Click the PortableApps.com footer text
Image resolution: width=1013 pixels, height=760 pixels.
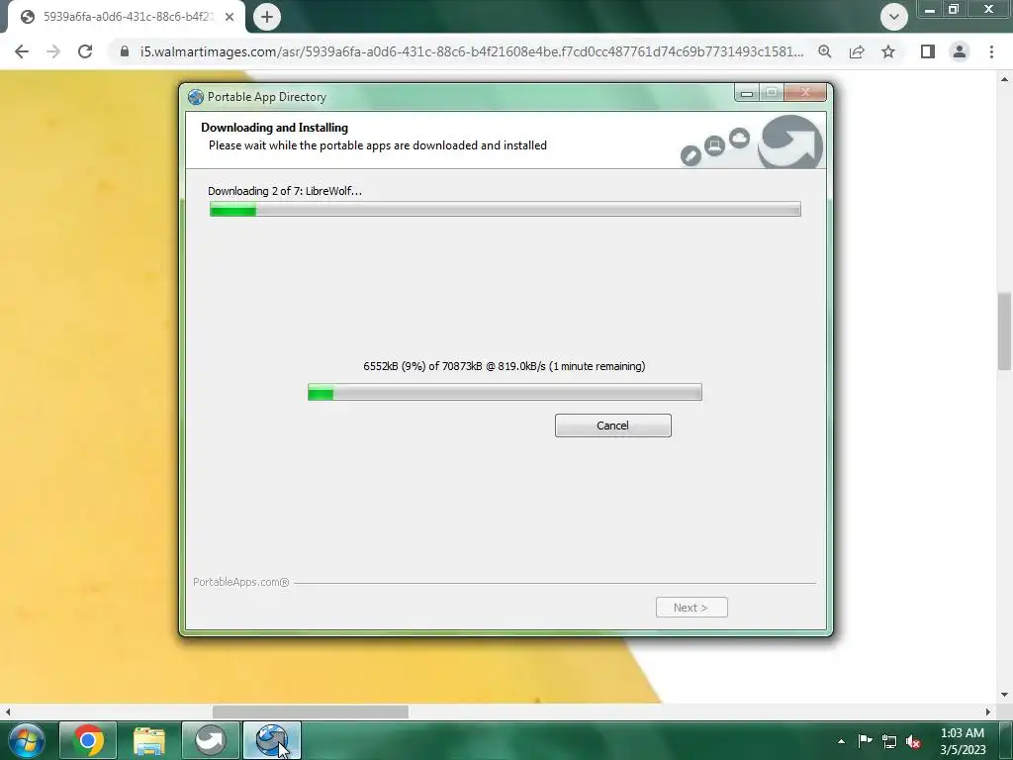[241, 582]
